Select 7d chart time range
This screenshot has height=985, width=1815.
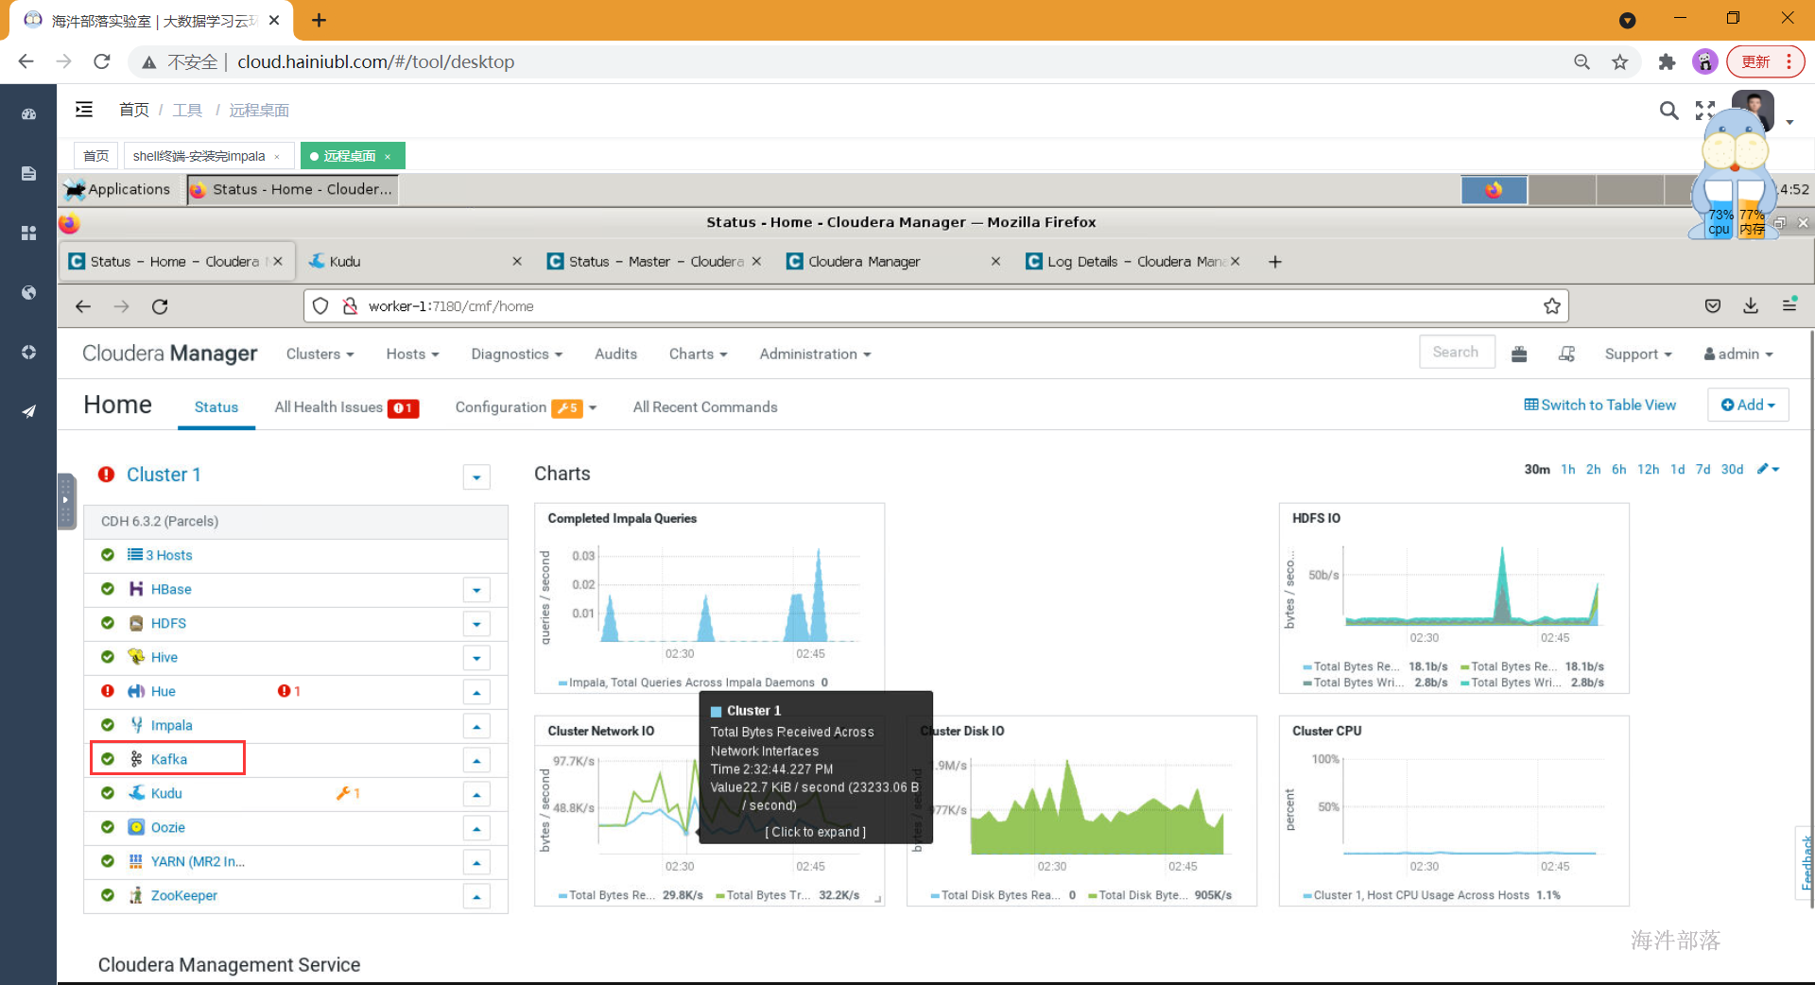coord(1703,469)
